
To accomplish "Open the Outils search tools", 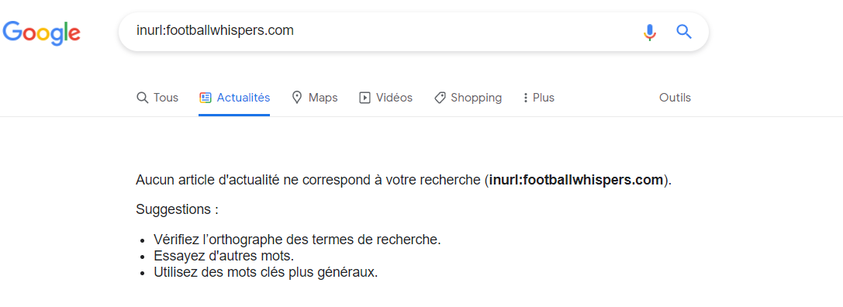I will [675, 98].
